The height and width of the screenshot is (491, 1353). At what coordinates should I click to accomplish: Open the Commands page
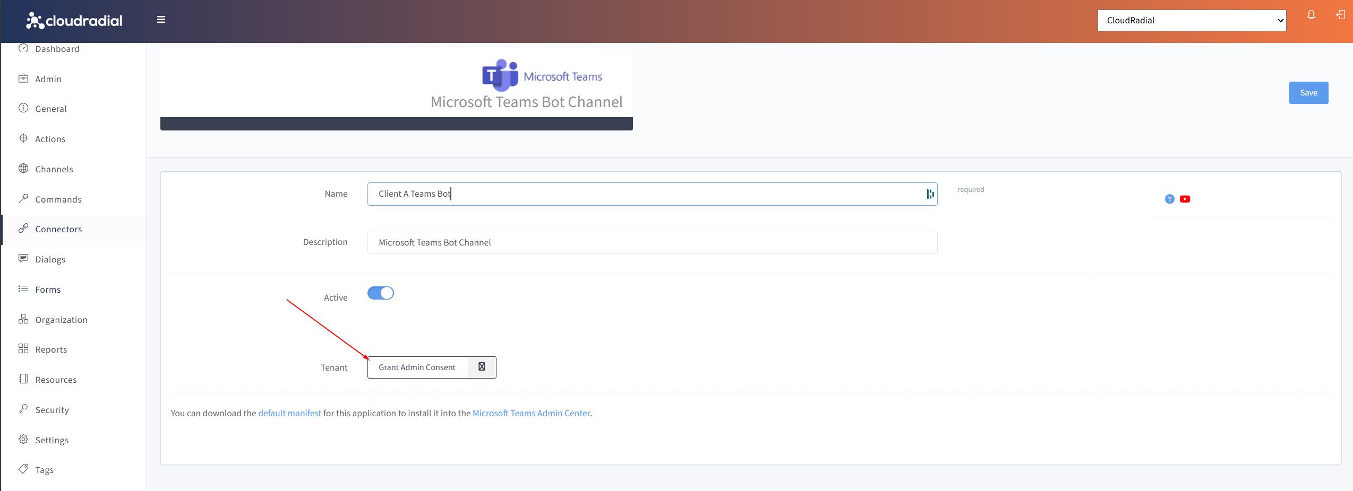pos(58,199)
